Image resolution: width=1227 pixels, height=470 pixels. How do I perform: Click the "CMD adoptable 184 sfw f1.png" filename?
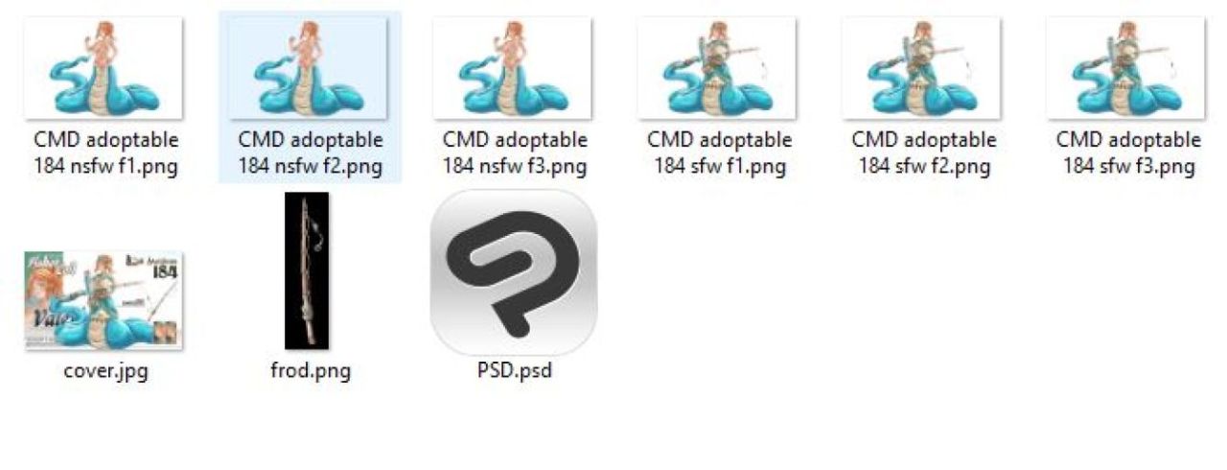(x=719, y=153)
